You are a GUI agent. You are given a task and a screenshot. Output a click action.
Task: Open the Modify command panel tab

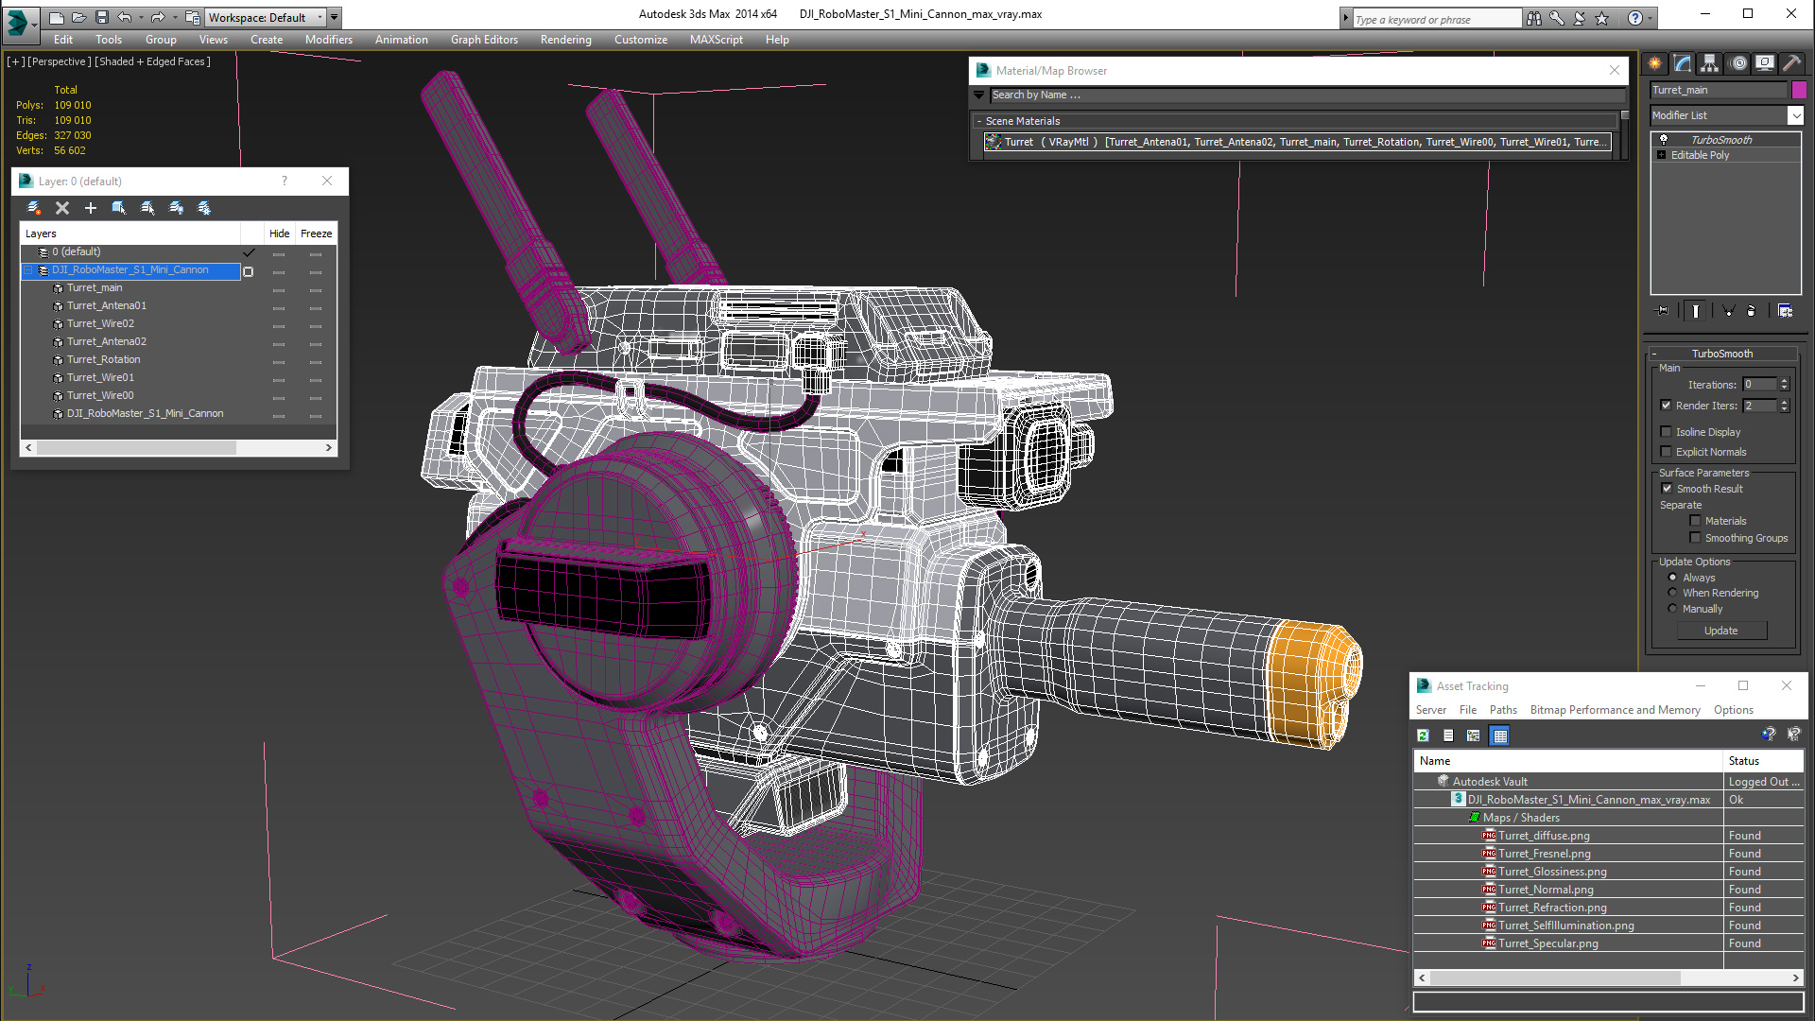[x=1683, y=63]
